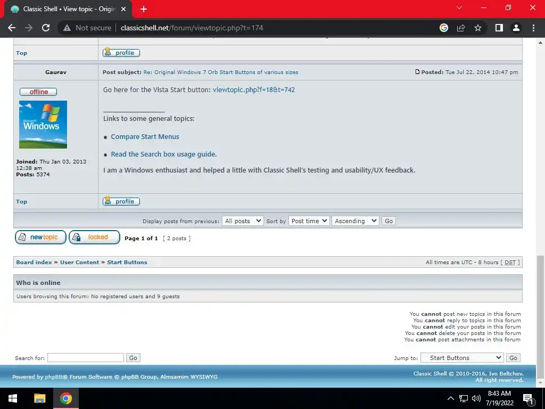Click the Board index breadcrumb
Image resolution: width=545 pixels, height=409 pixels.
pyautogui.click(x=34, y=262)
